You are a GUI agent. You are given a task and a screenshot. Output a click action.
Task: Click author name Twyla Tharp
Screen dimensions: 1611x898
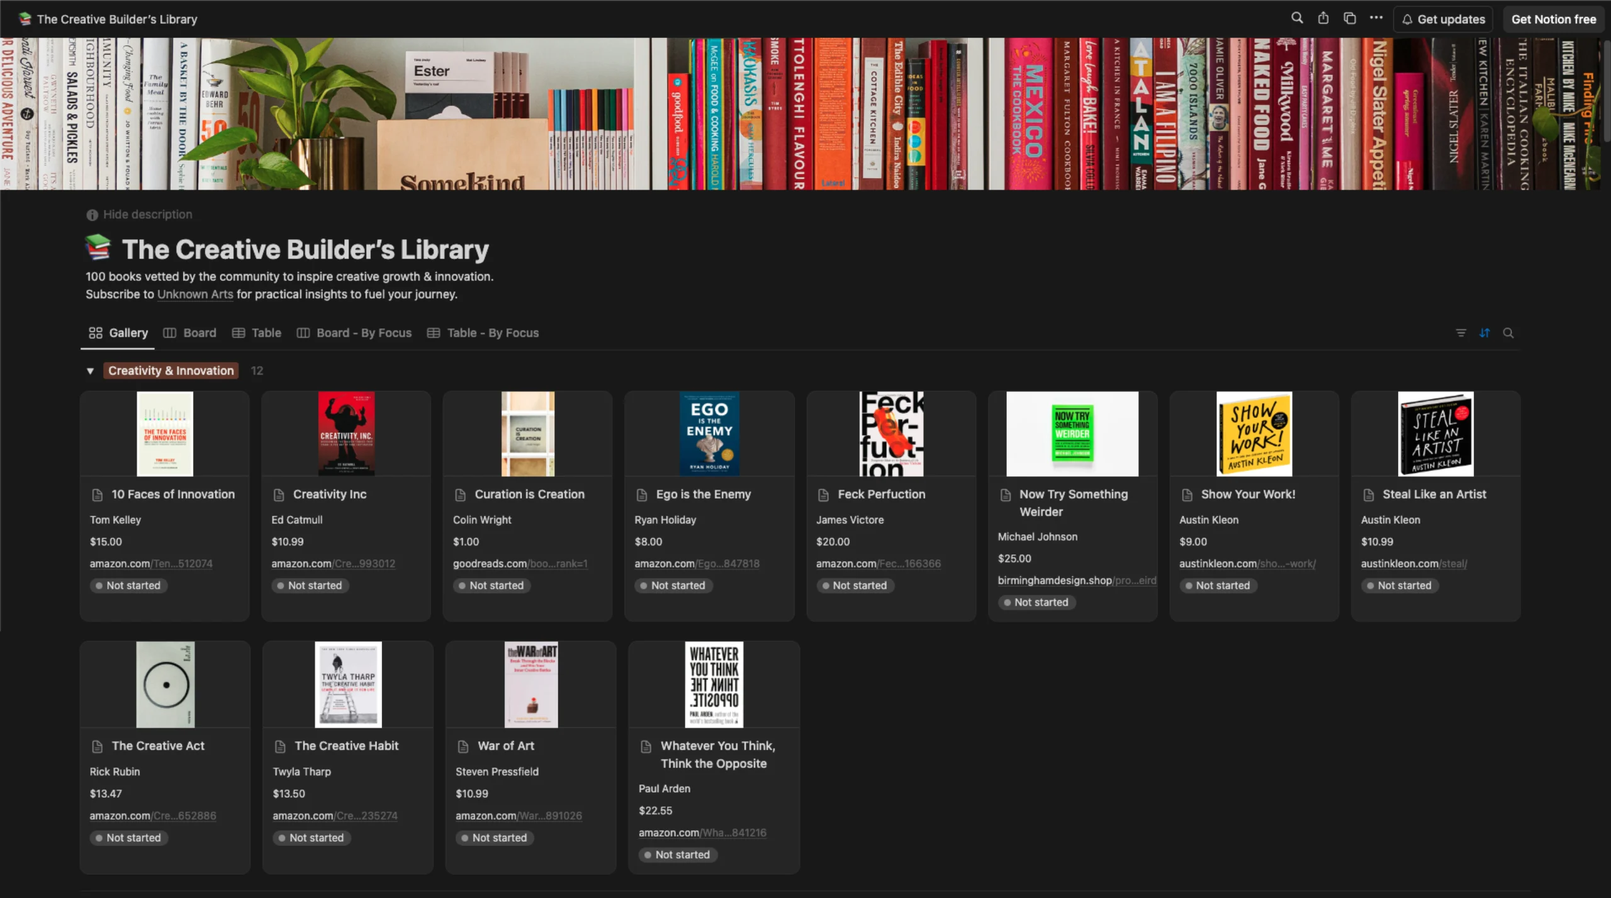[301, 772]
